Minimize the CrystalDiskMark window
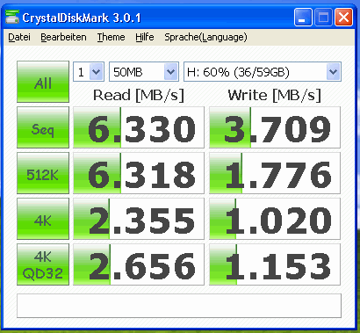The width and height of the screenshot is (360, 333). pyautogui.click(x=303, y=18)
